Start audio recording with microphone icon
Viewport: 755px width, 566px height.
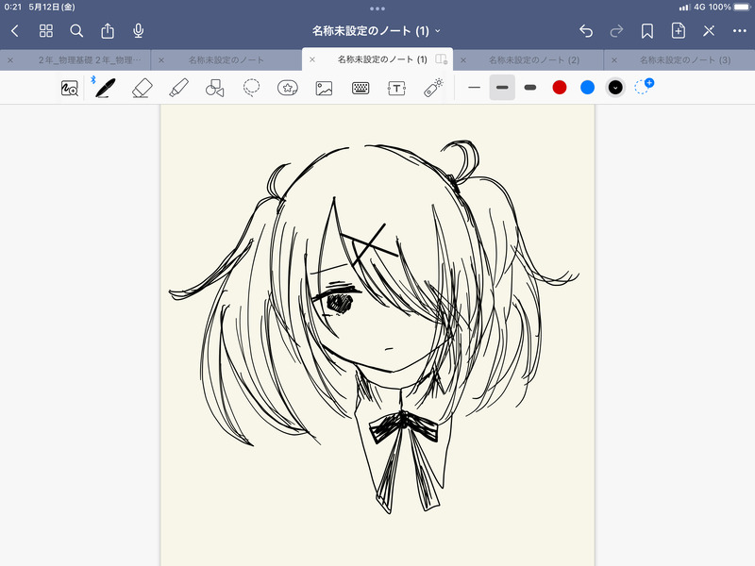pos(138,31)
